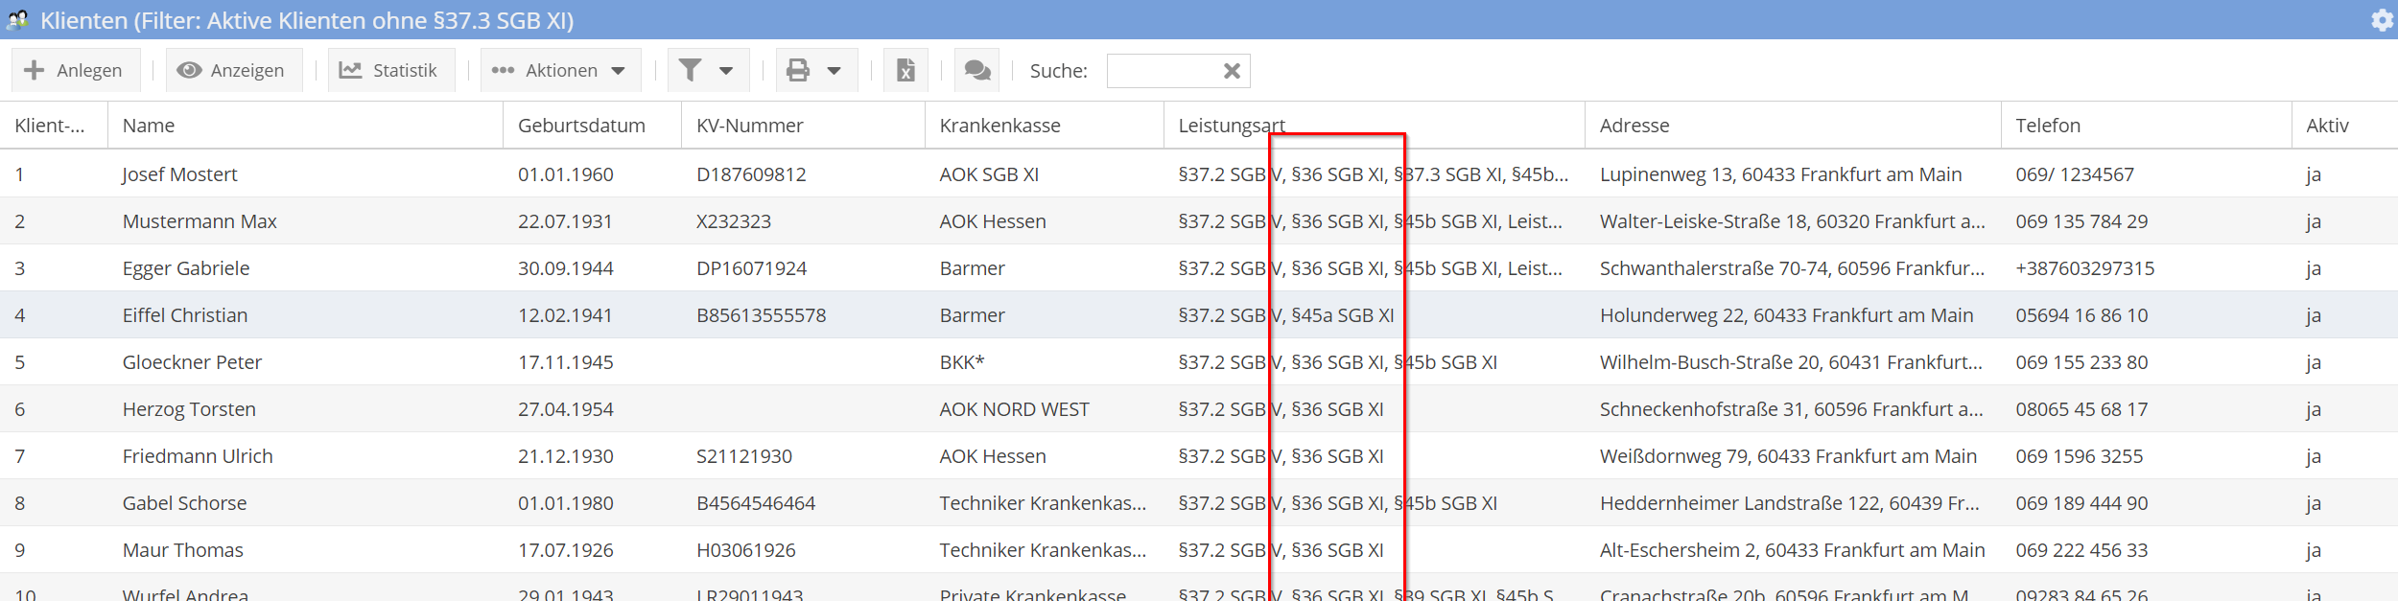Click KV number X232323
Screen dimensions: 2398x601
tap(734, 221)
